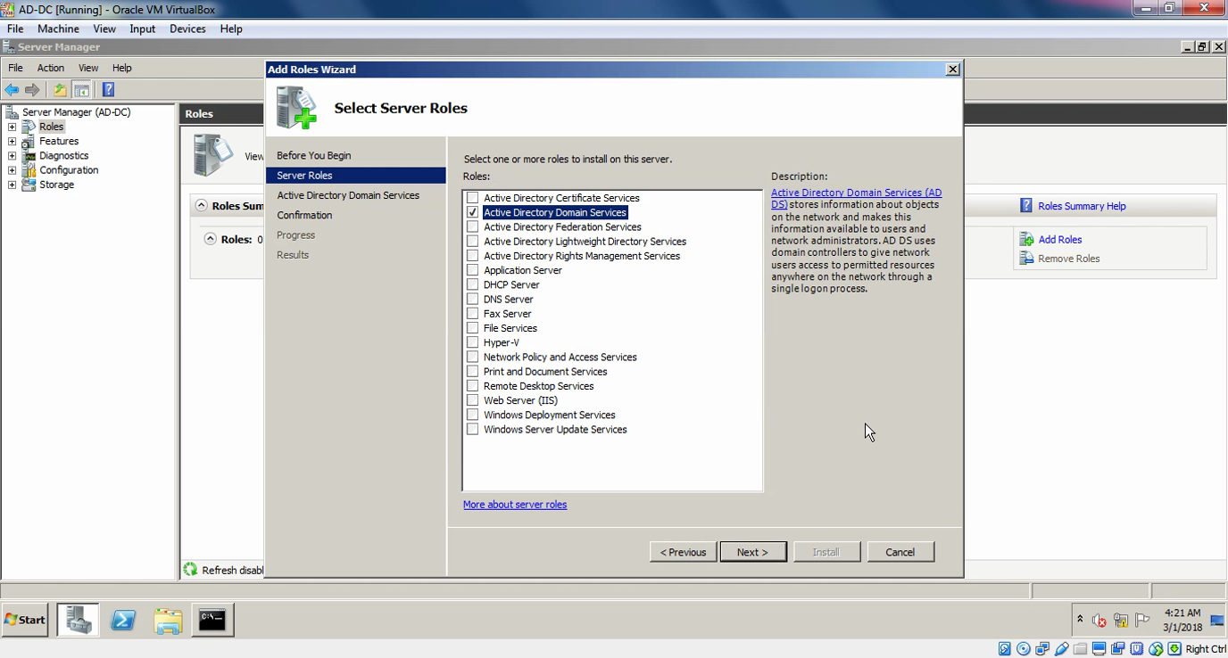Click the VirtualBox display status icon
1228x658 pixels.
pyautogui.click(x=1099, y=649)
